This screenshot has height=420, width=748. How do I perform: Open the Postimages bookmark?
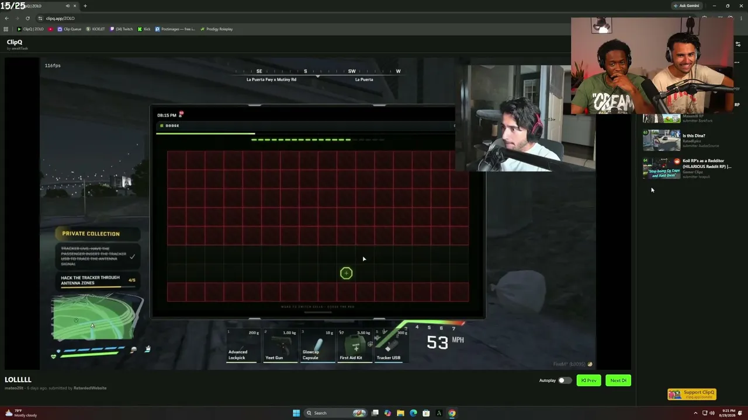coord(175,29)
